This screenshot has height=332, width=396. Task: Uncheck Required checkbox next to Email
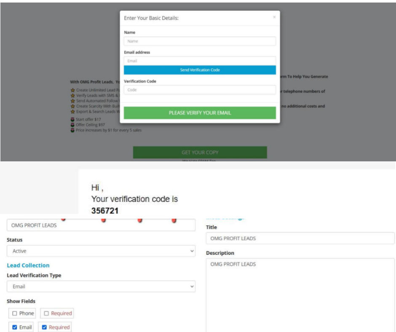pyautogui.click(x=44, y=327)
